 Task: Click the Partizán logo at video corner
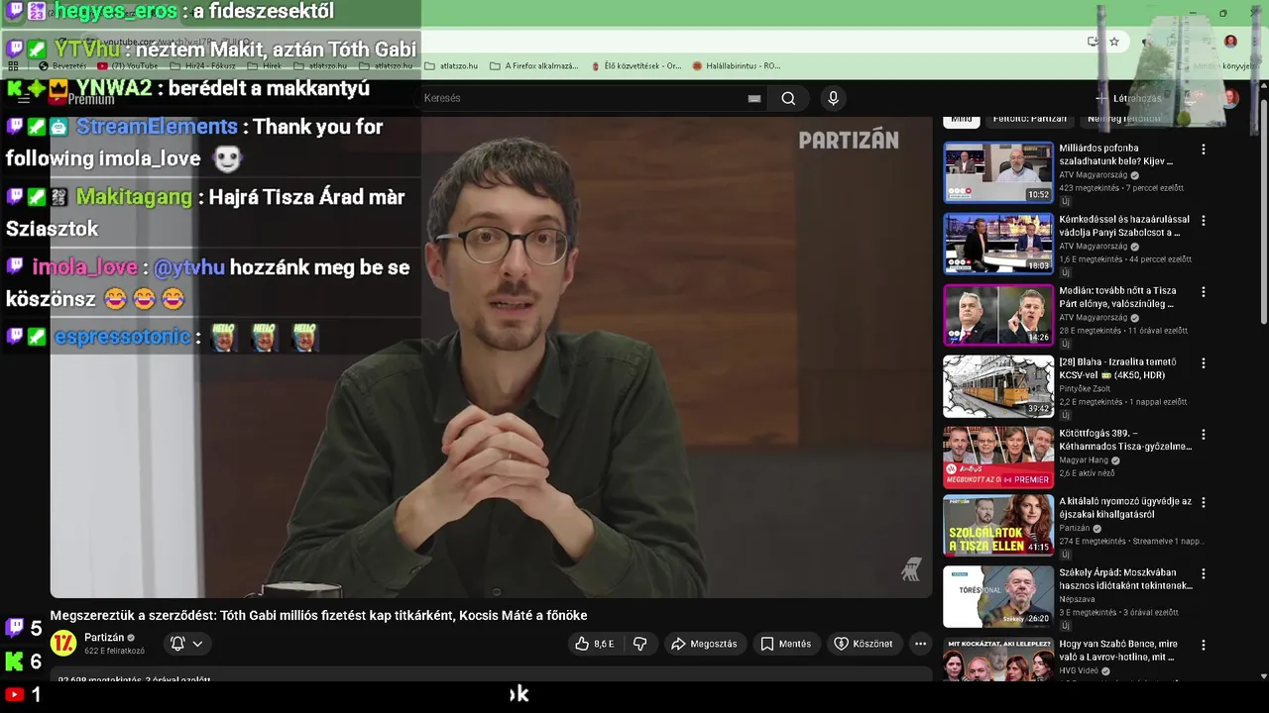pos(911,568)
